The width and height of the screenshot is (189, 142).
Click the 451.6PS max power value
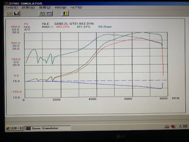pos(83,27)
